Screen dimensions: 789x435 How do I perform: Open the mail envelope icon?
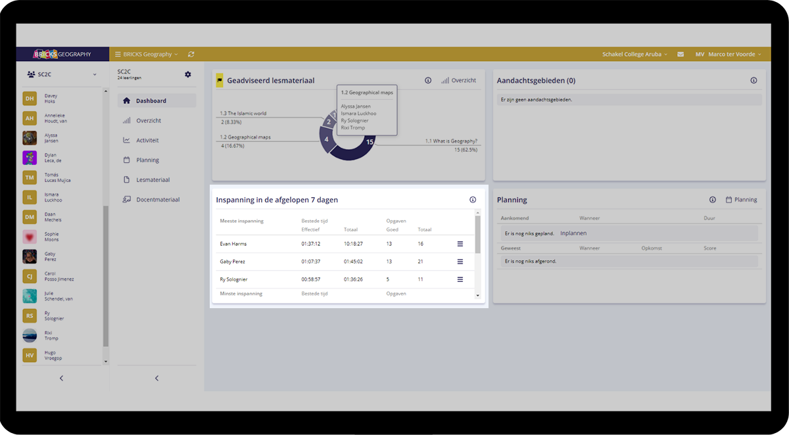tap(681, 55)
